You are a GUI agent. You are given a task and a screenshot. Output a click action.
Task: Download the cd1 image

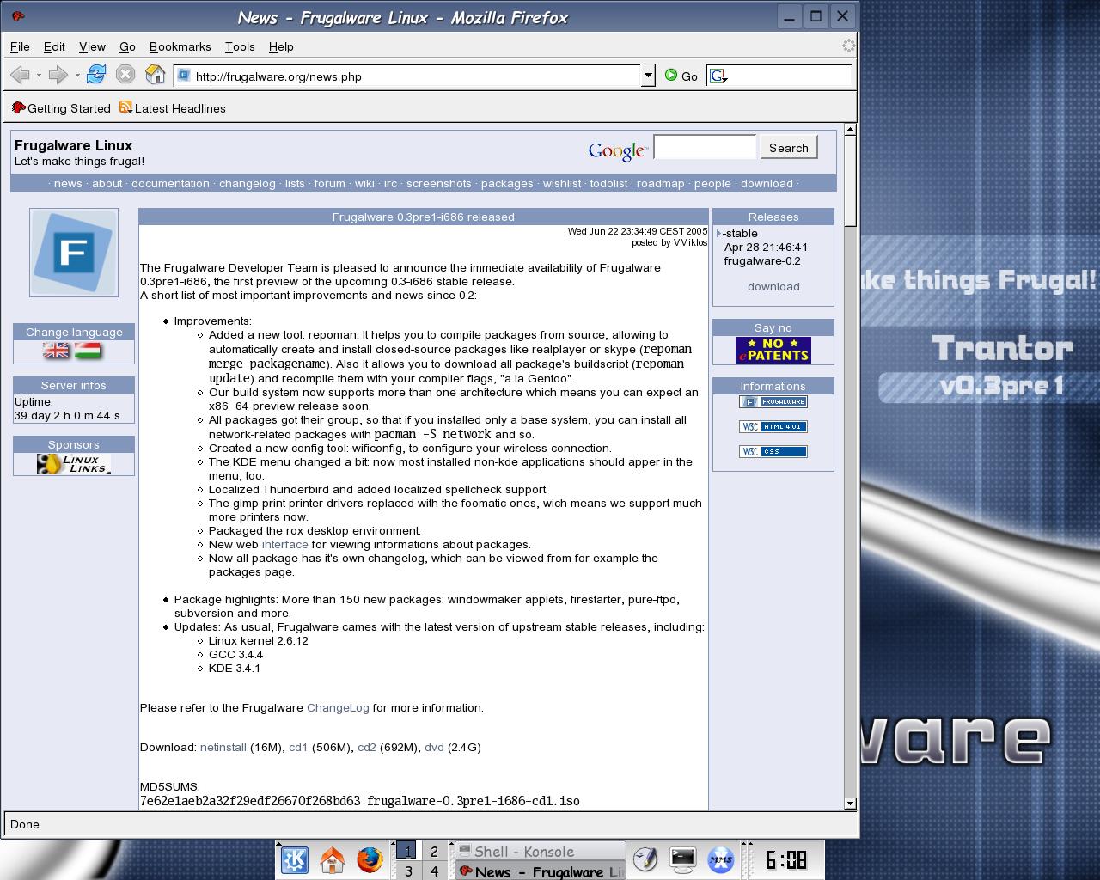298,747
